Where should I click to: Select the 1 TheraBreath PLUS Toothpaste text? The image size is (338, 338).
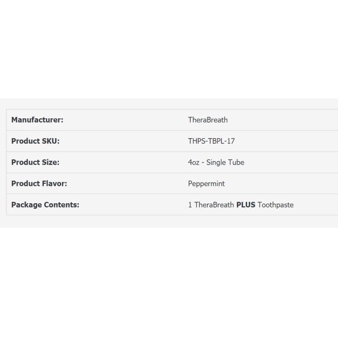pyautogui.click(x=241, y=205)
